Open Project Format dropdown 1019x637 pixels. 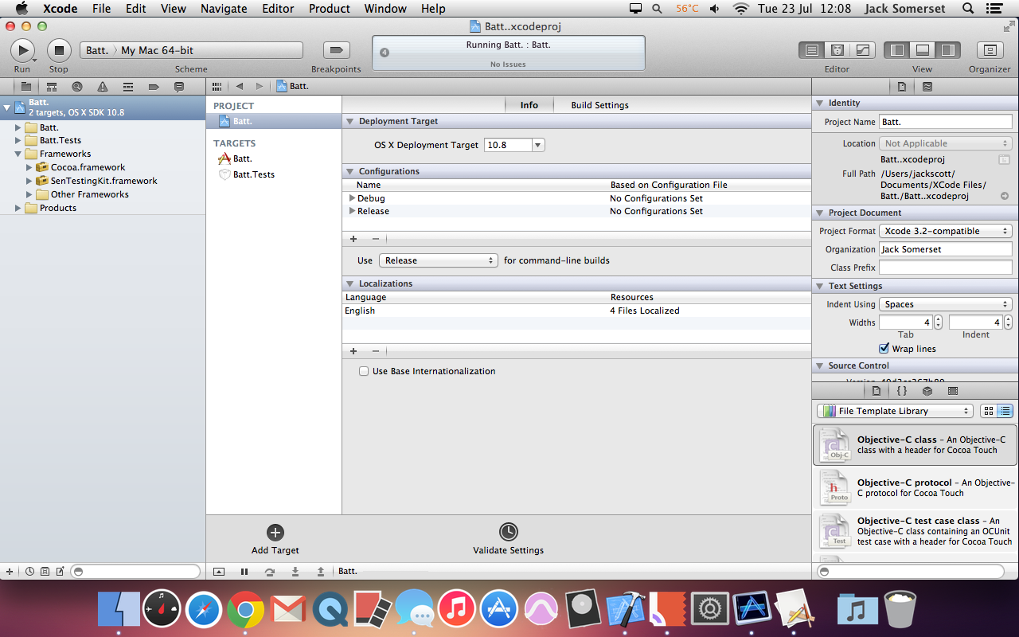946,231
